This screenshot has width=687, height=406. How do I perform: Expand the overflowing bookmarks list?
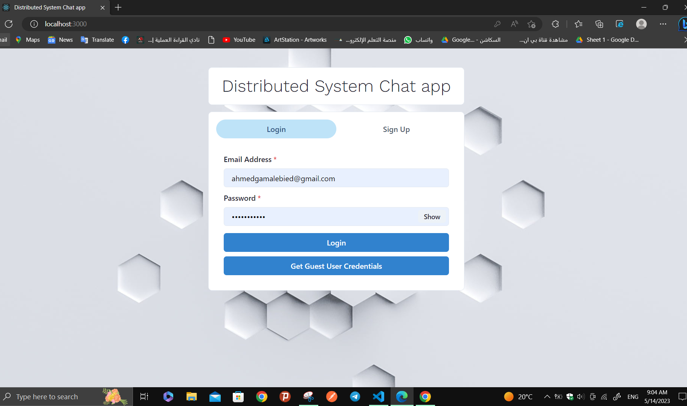pyautogui.click(x=685, y=39)
